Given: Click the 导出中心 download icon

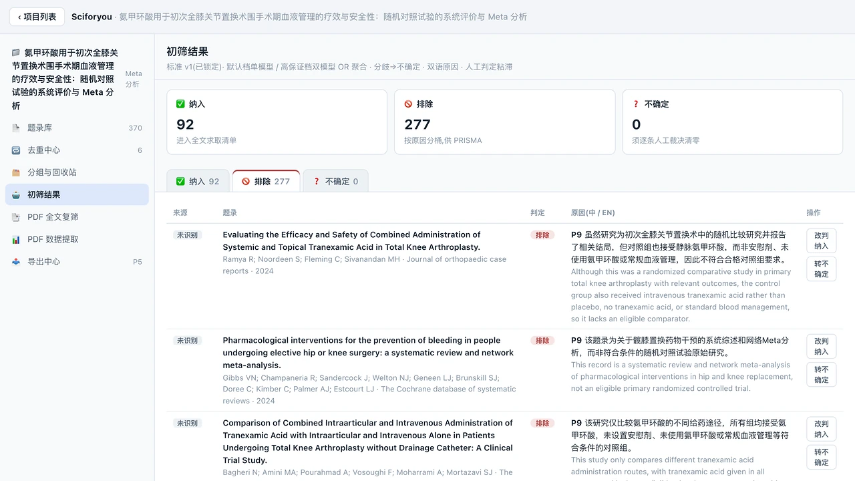Looking at the screenshot, I should [x=16, y=261].
